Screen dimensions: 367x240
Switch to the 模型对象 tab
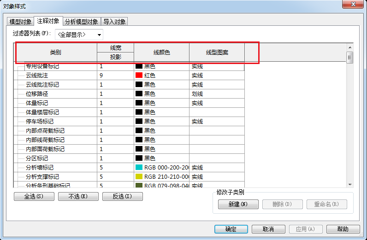click(x=20, y=22)
